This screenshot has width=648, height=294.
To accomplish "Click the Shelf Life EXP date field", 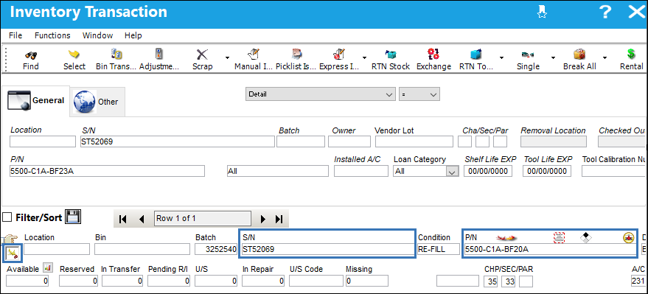I will [x=488, y=171].
